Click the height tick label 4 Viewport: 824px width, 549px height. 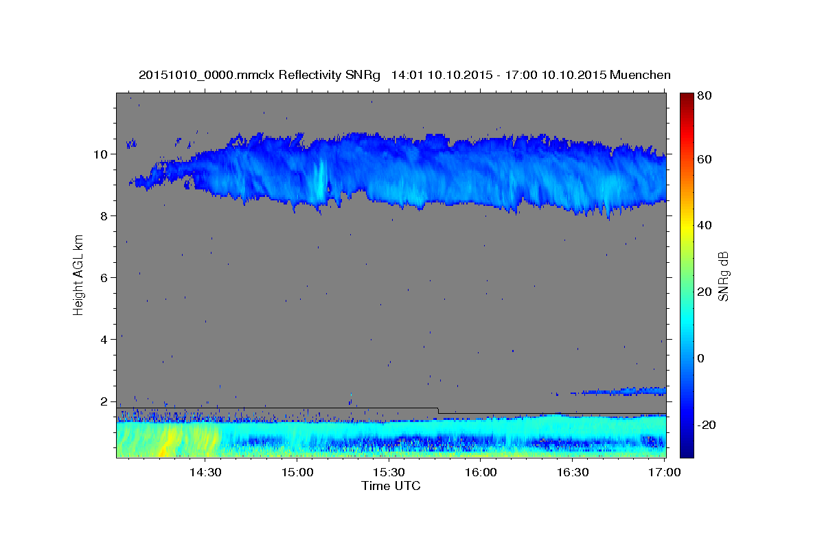105,339
